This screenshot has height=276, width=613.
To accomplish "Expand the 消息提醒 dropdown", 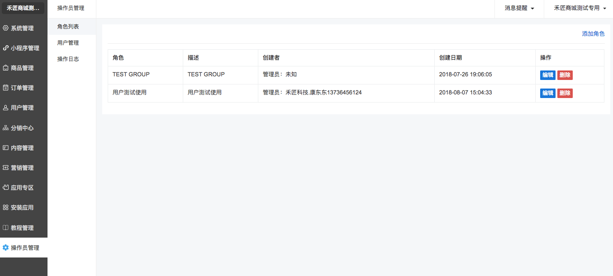I will 519,8.
